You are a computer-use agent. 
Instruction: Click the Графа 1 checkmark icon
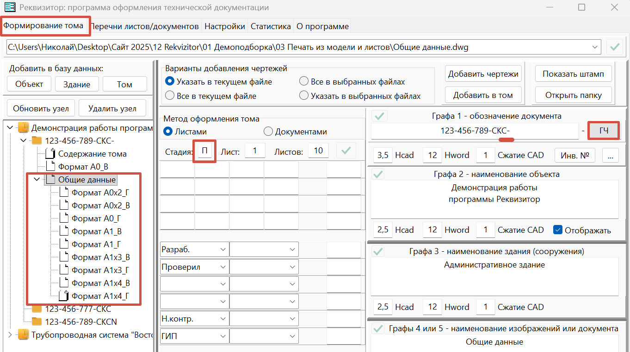pyautogui.click(x=379, y=116)
